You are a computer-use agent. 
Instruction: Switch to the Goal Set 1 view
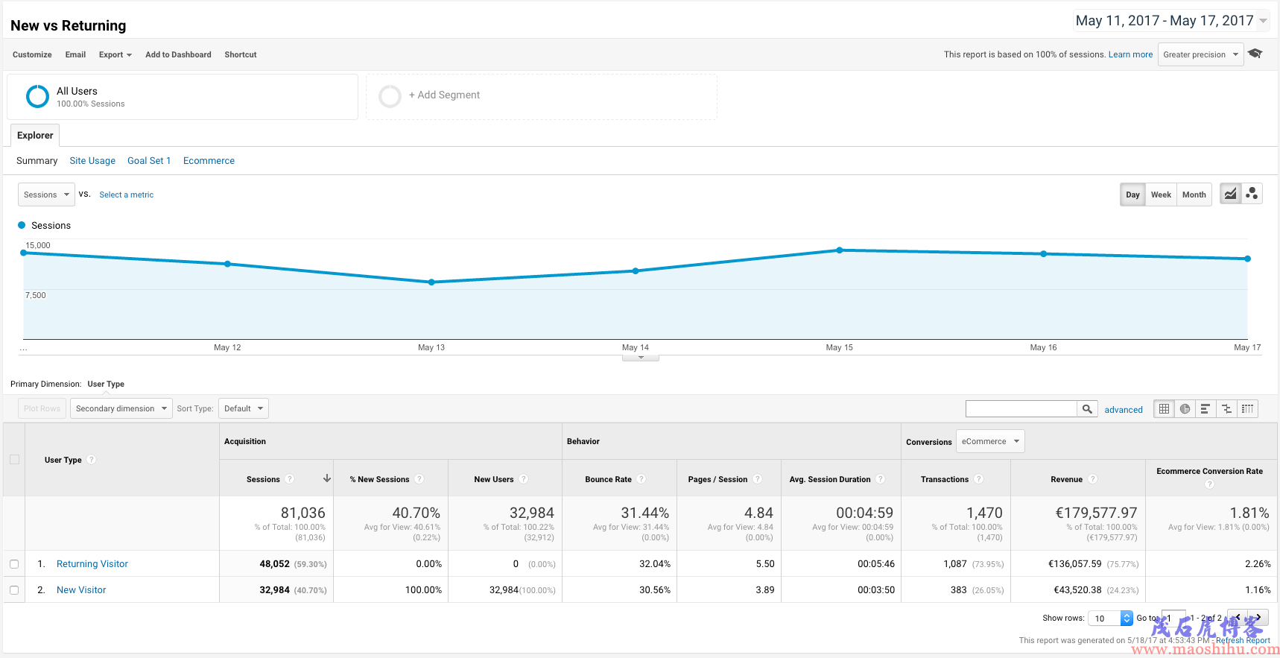[x=149, y=160]
